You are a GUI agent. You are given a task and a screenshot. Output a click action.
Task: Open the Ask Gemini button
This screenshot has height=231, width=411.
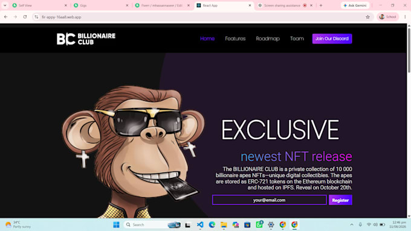[x=355, y=5]
